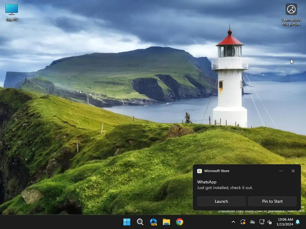
Task: Show hidden system tray icons
Action: (x=233, y=222)
